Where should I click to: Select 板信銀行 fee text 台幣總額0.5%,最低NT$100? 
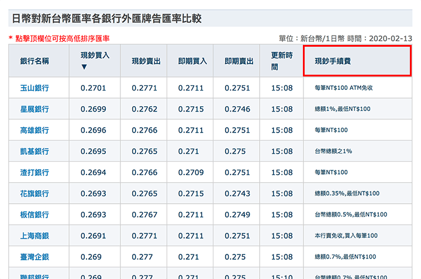(x=351, y=214)
